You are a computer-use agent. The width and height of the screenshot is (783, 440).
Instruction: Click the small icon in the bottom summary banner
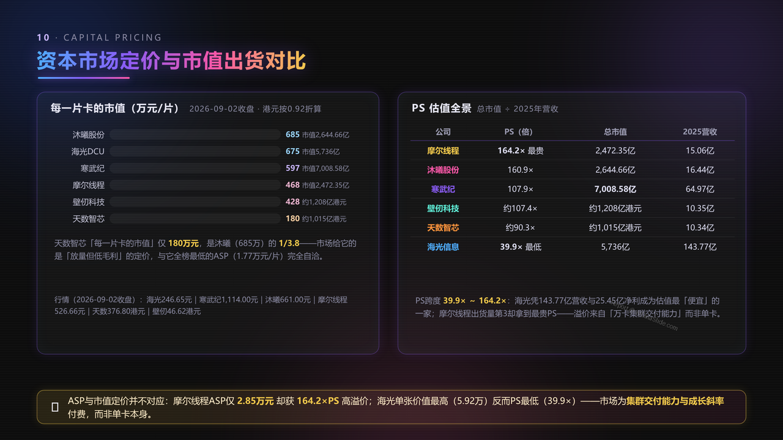click(55, 407)
